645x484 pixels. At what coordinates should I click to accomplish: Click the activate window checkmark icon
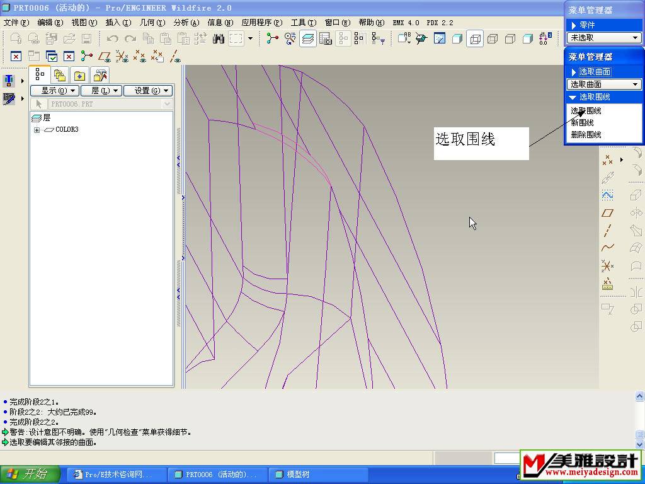52,56
